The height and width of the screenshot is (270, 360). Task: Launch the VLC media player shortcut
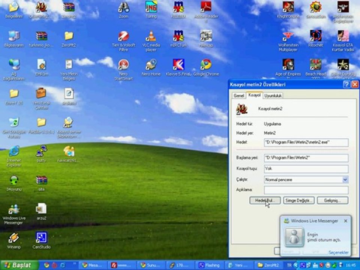coord(151,36)
